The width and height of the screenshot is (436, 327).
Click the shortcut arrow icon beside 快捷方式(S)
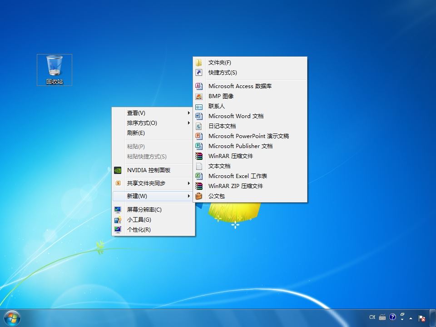click(x=199, y=73)
